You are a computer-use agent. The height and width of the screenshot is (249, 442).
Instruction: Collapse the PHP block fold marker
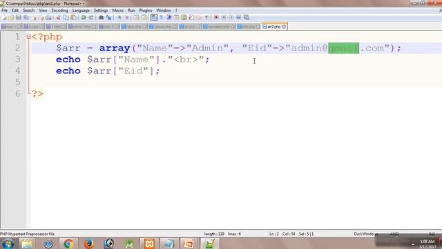(x=28, y=37)
